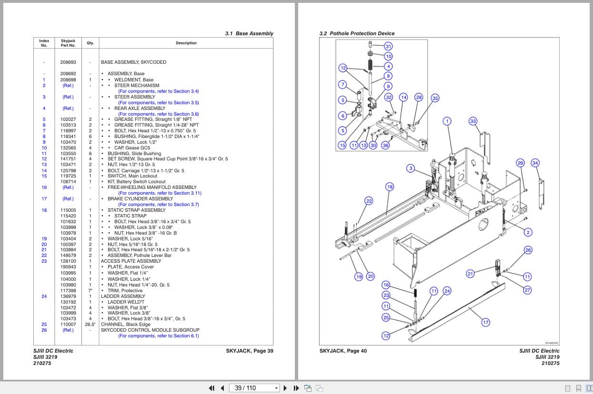Go to the first page
Image resolution: width=593 pixels, height=394 pixels.
click(212, 388)
